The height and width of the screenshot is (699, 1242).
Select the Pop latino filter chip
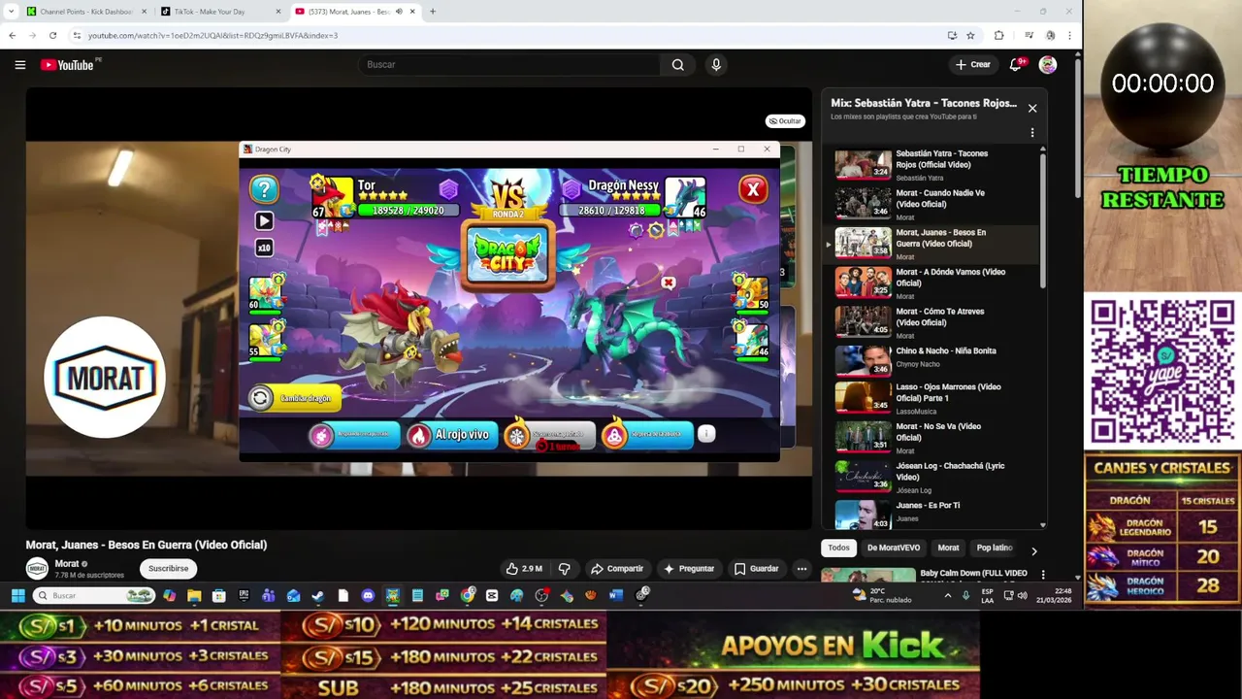click(995, 548)
